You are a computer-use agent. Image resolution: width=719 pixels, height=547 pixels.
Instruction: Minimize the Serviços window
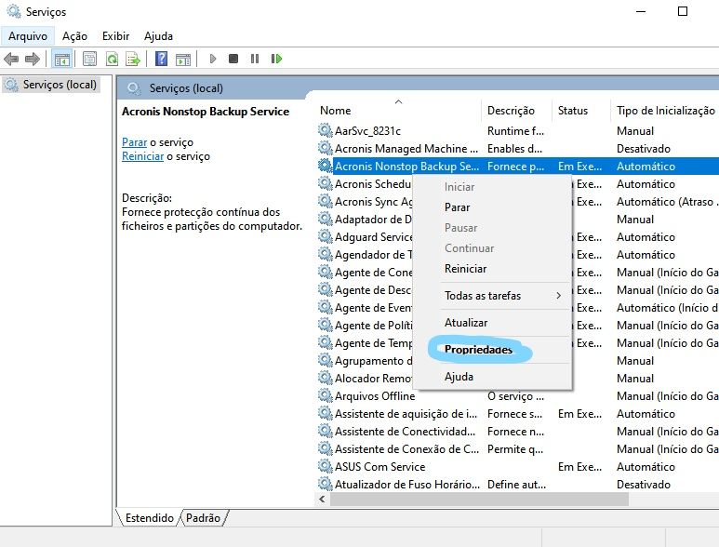[x=641, y=11]
